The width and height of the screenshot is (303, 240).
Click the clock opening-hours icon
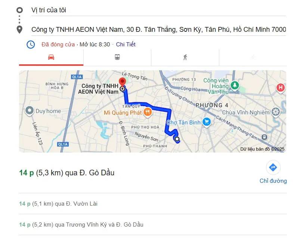click(31, 44)
